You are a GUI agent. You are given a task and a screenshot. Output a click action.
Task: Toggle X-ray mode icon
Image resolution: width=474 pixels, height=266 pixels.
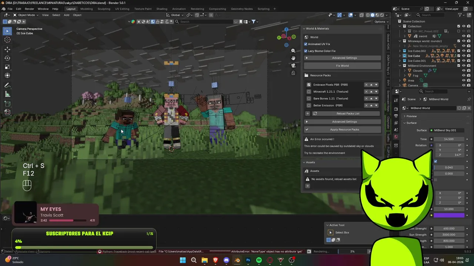pyautogui.click(x=361, y=15)
